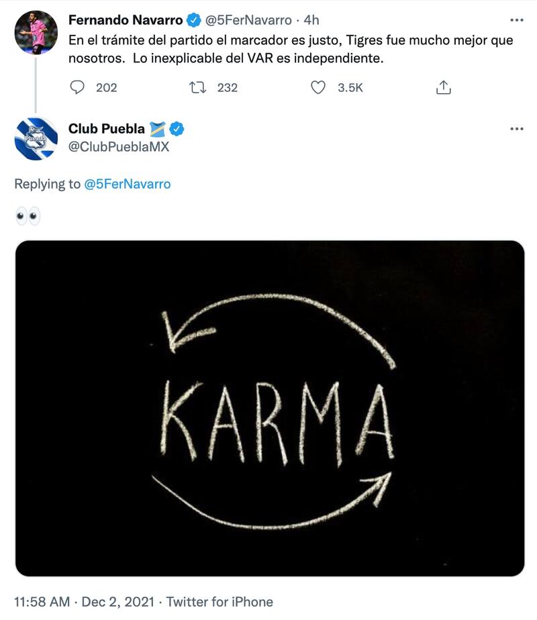Open more options on Club Puebla's tweet
The height and width of the screenshot is (620, 537).
516,129
